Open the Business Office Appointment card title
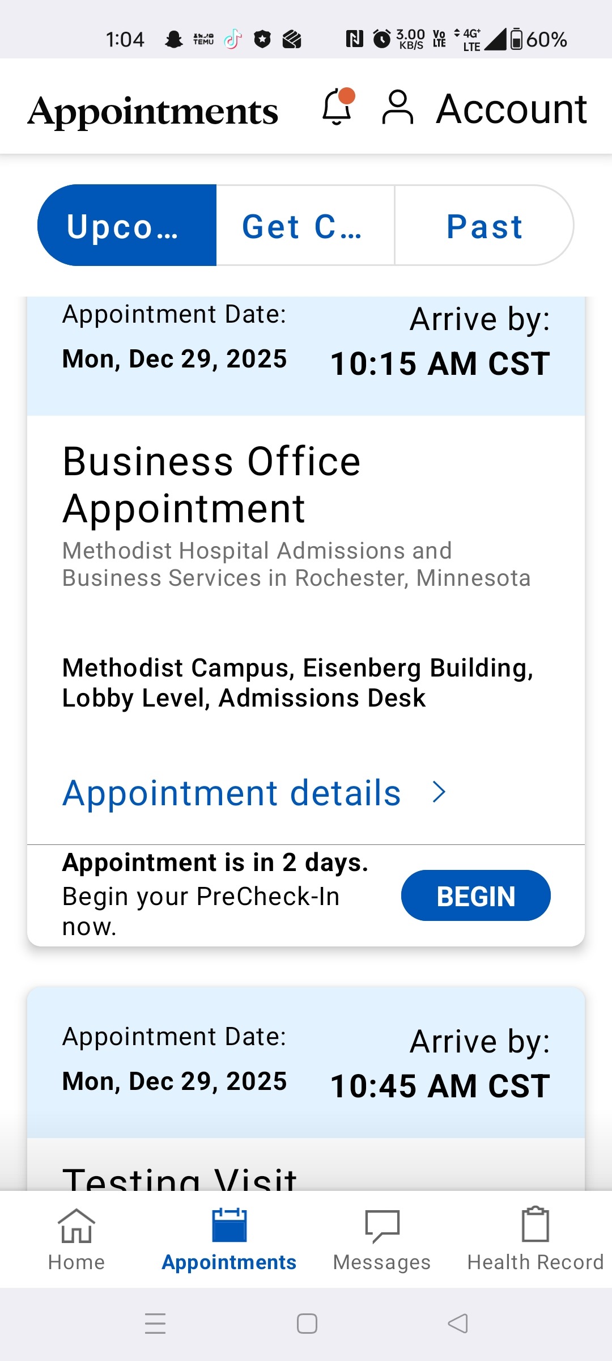Viewport: 612px width, 1361px height. 211,484
